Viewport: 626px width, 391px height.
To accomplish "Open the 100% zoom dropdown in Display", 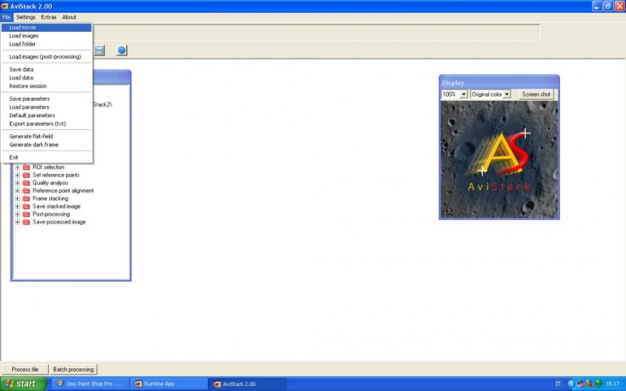I will tap(464, 94).
